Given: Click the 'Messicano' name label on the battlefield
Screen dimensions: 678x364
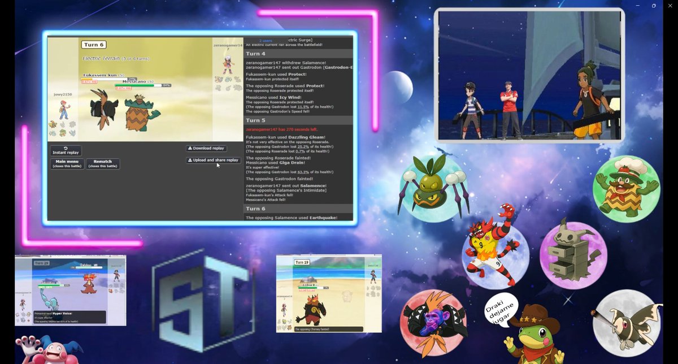Looking at the screenshot, I should click(134, 81).
